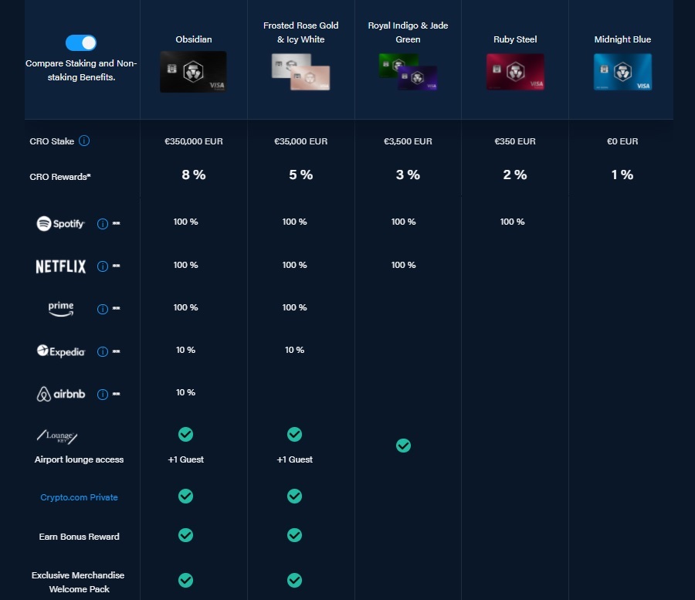The width and height of the screenshot is (695, 600).
Task: Toggle the Compare Staking and Non-staking switch
Action: coord(80,43)
